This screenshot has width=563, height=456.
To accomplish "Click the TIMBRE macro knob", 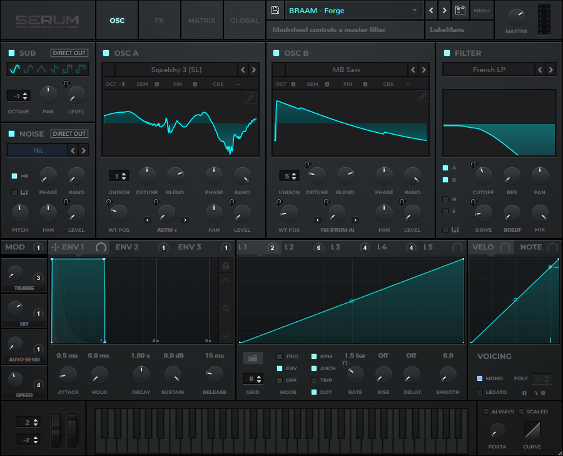I will [14, 273].
